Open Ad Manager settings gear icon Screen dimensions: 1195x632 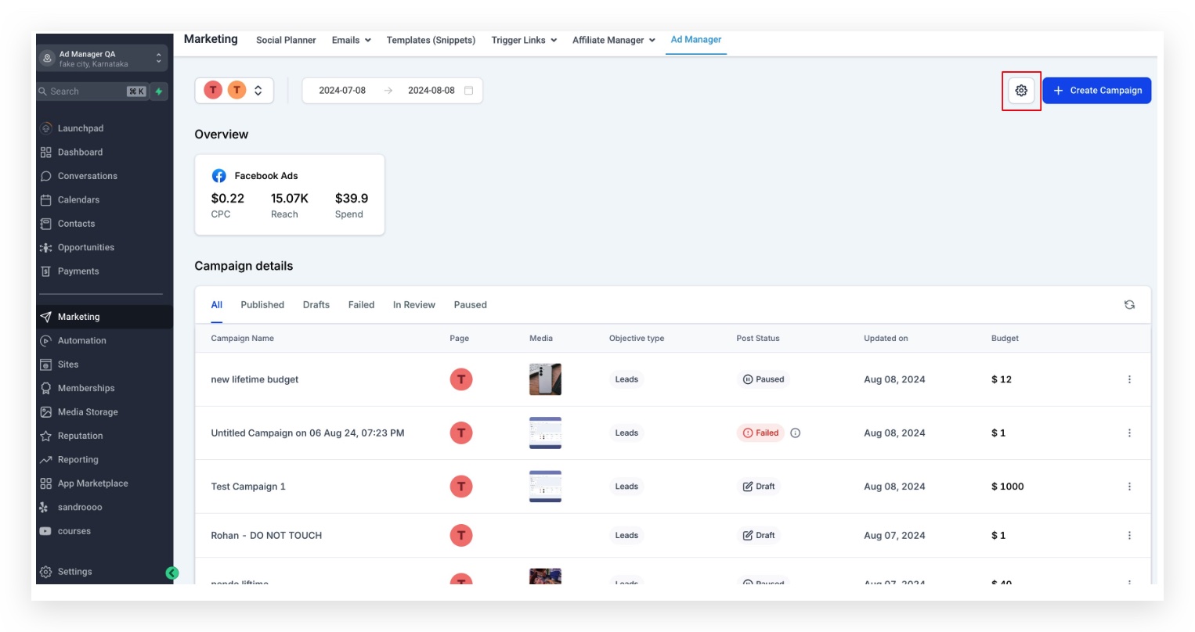1021,91
